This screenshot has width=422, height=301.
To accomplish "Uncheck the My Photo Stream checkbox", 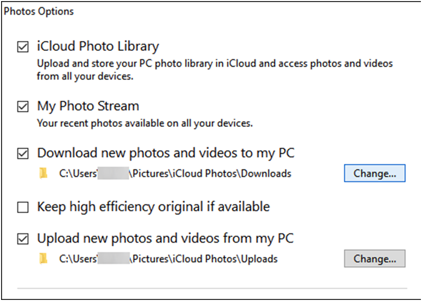I will pos(23,107).
